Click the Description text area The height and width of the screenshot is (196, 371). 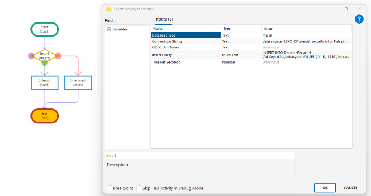[200, 170]
